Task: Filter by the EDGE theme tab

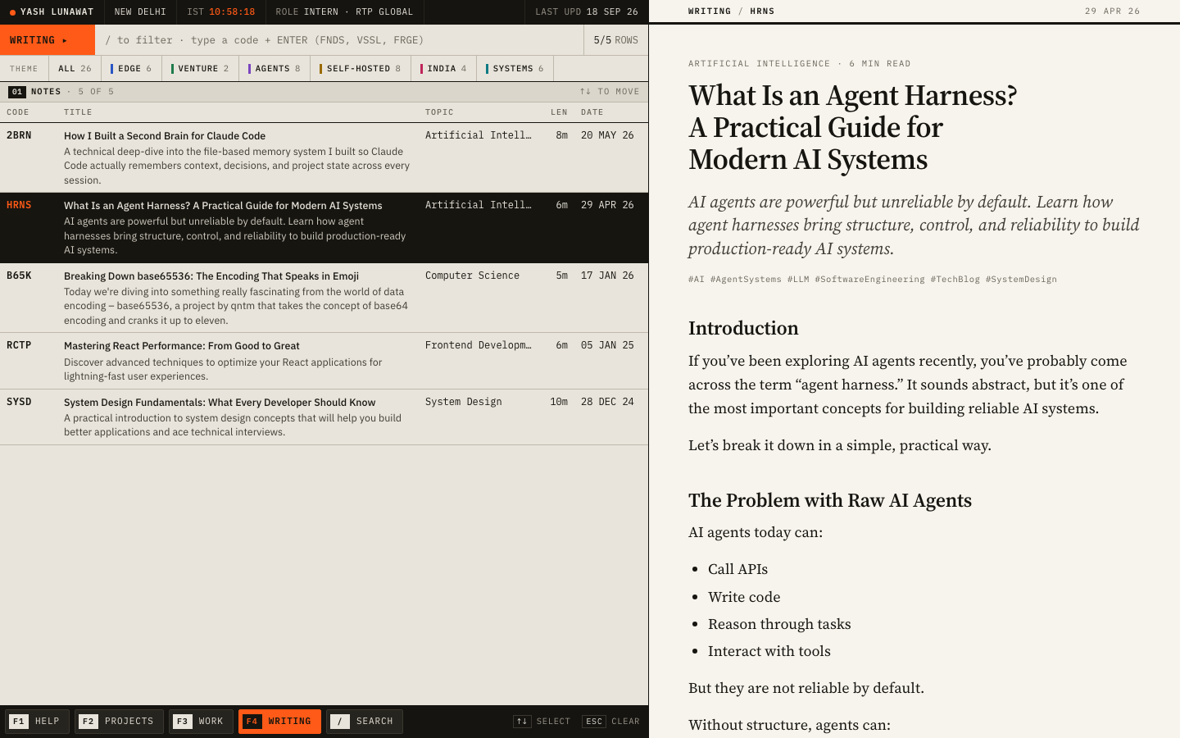Action: pos(131,69)
